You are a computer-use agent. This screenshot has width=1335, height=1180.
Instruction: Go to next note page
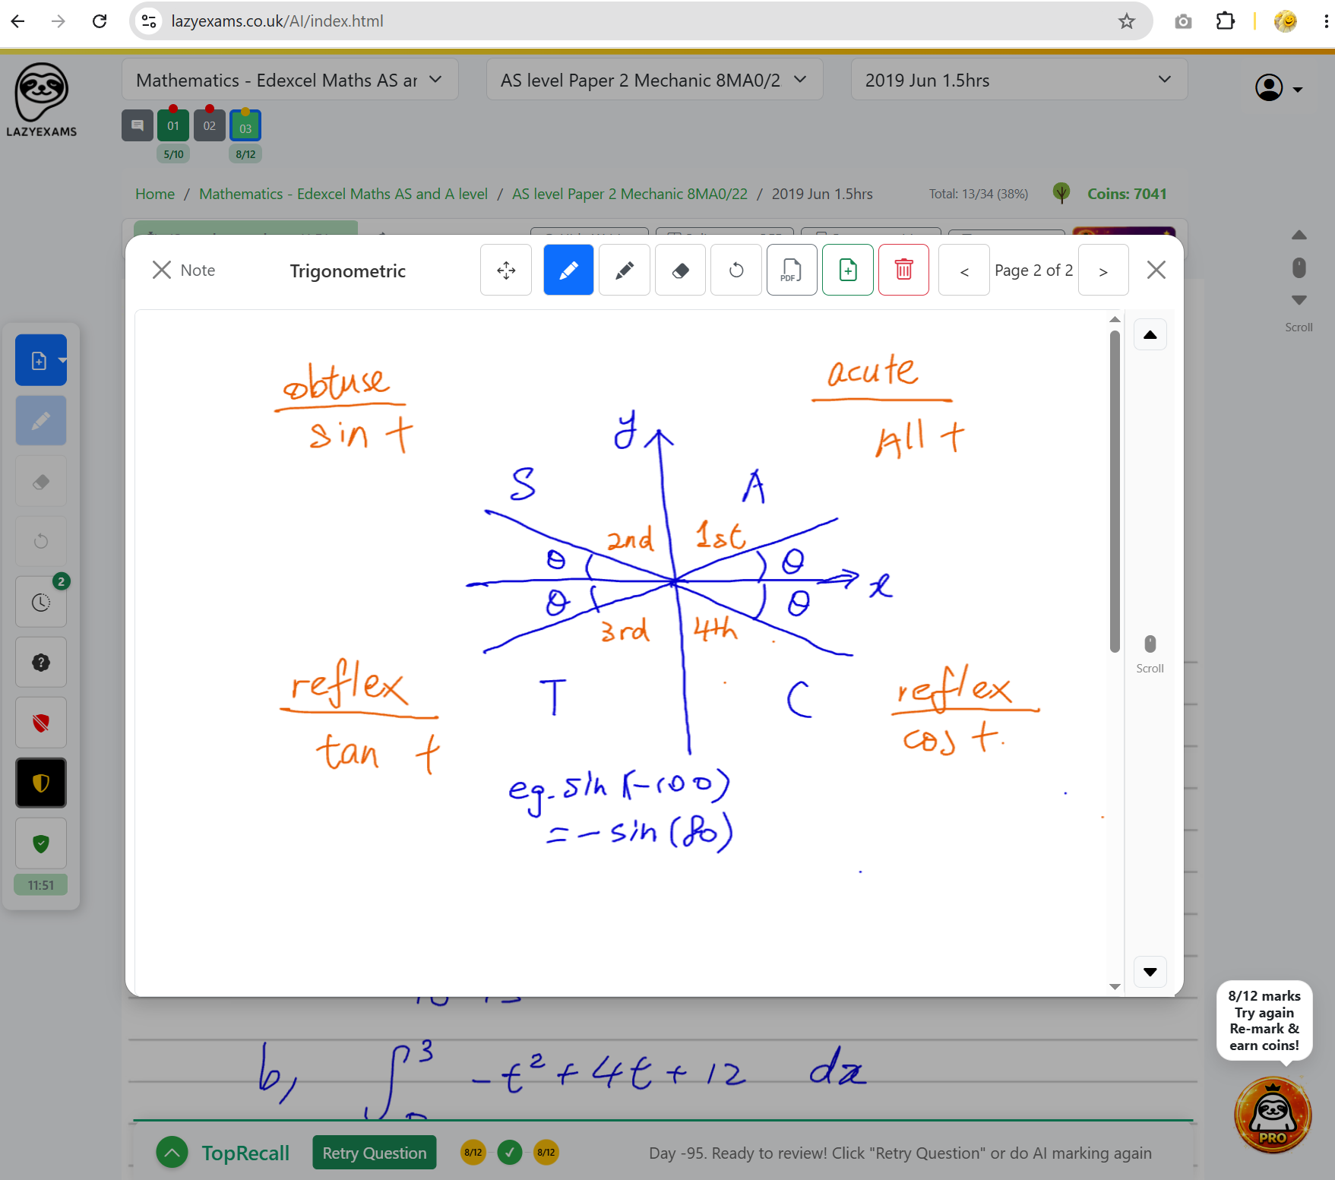point(1103,270)
